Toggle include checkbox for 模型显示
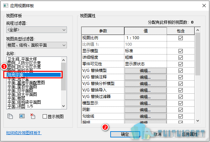 (x=180, y=103)
